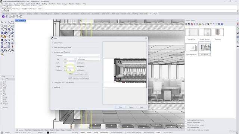Toggle the Disable osnap checkbox
The image size is (239, 134).
1,108
